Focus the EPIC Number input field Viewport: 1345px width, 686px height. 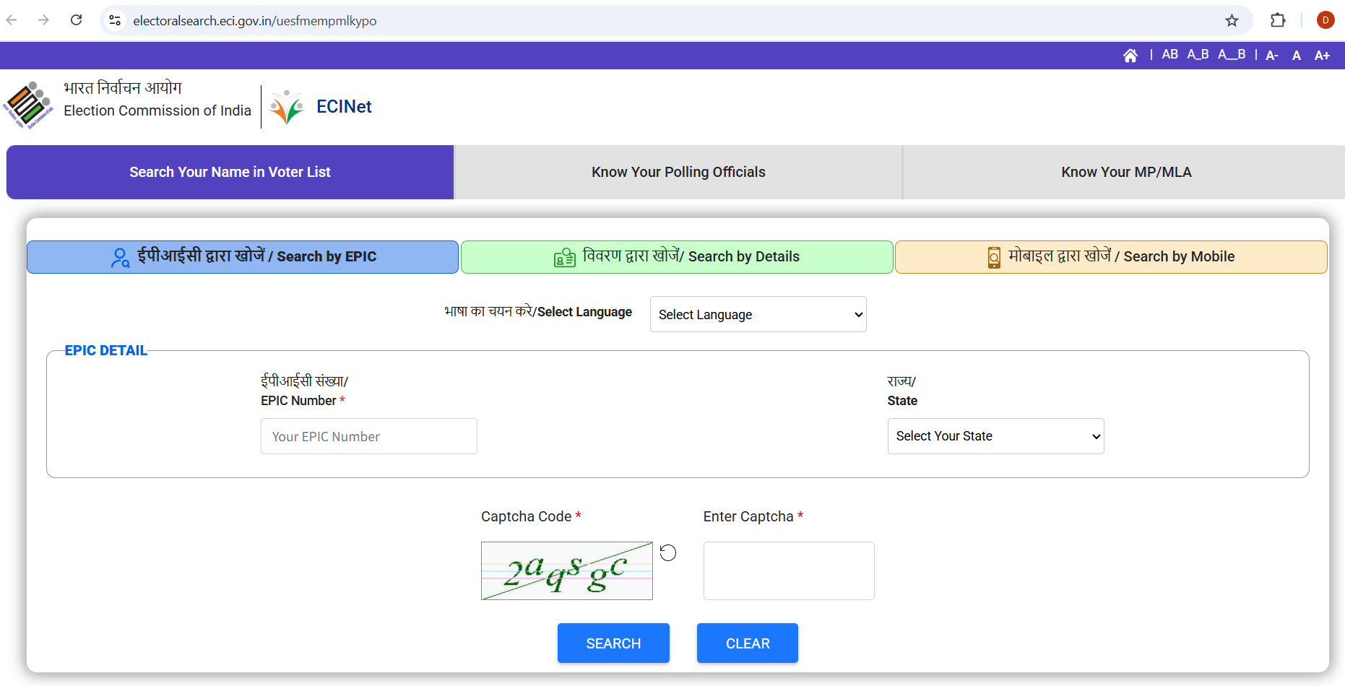(x=368, y=436)
